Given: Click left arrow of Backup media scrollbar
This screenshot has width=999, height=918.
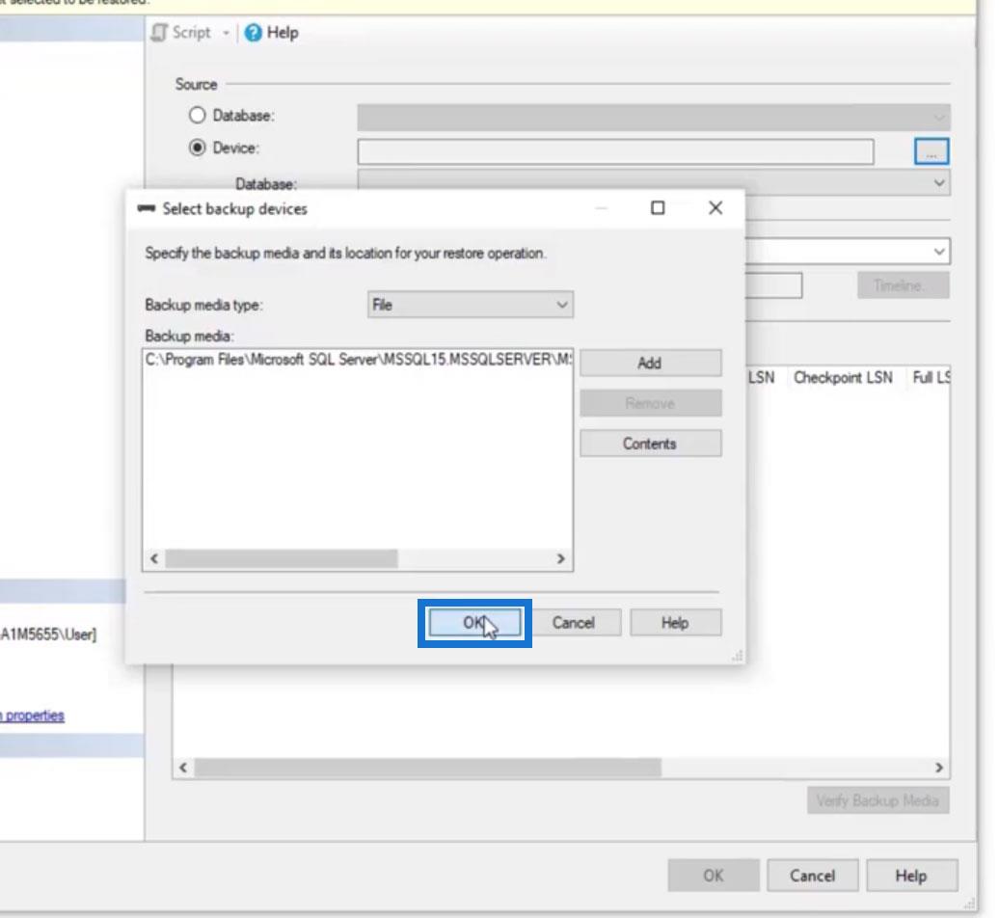Looking at the screenshot, I should (154, 558).
